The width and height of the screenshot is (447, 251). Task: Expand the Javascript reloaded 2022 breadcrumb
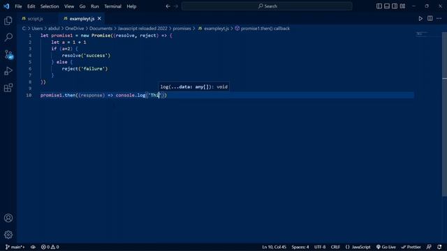coord(142,29)
